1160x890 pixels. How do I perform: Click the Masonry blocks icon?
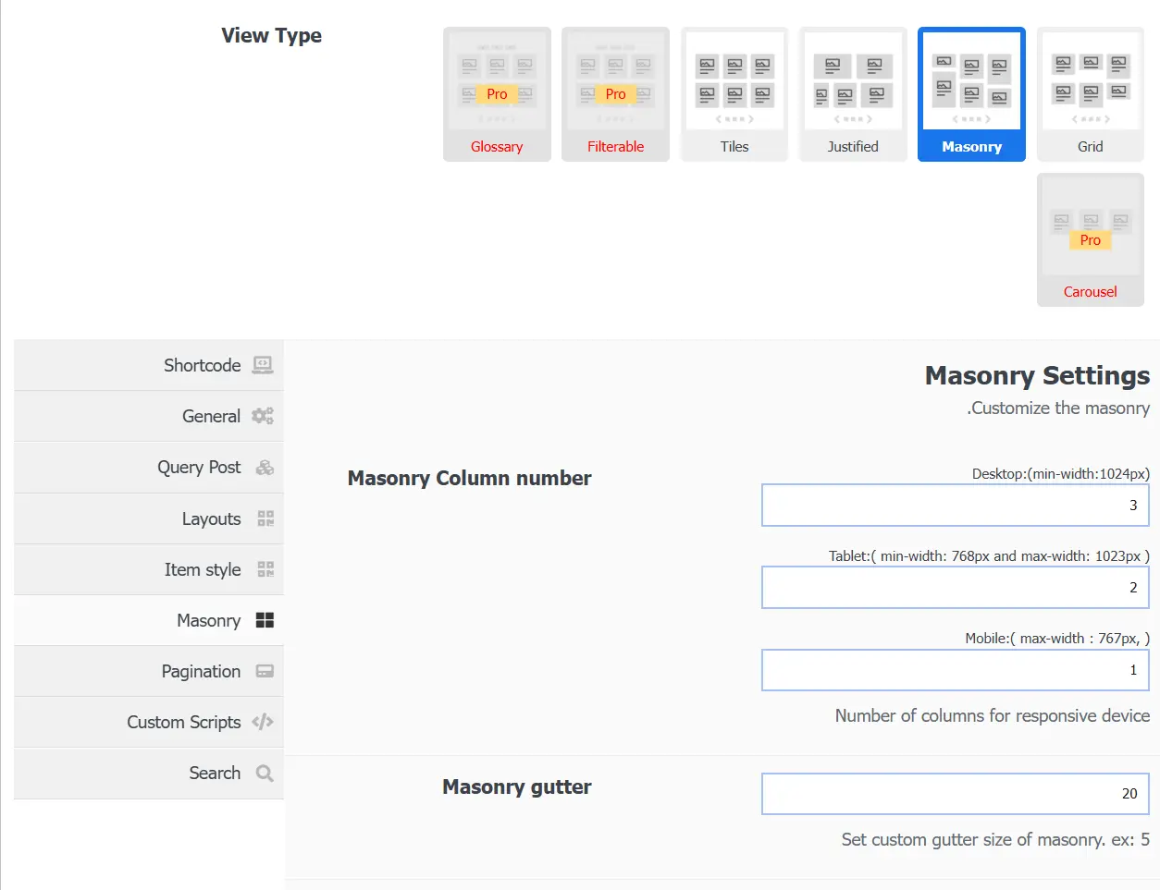[x=265, y=620]
